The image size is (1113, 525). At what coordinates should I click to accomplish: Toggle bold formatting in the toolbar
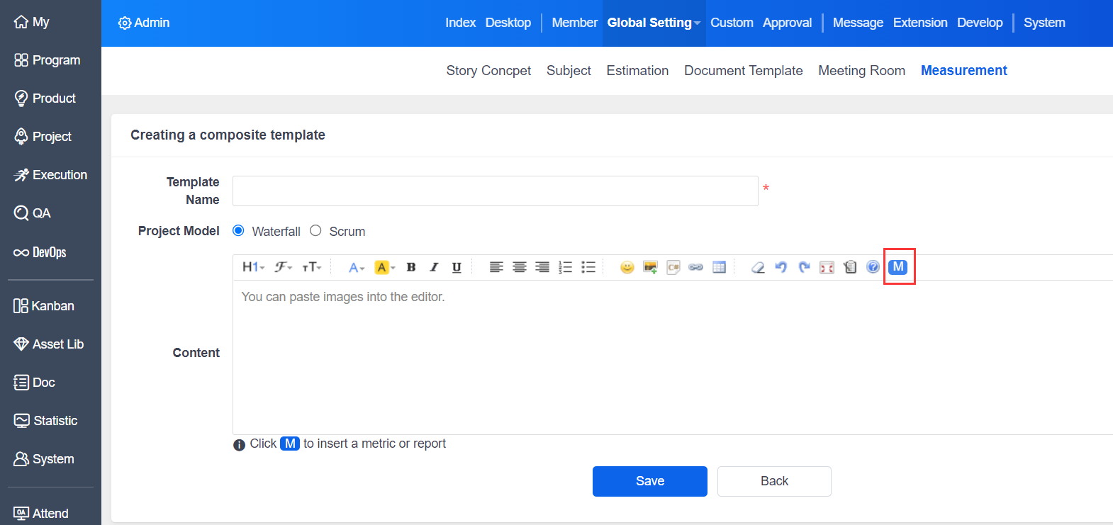click(x=410, y=267)
